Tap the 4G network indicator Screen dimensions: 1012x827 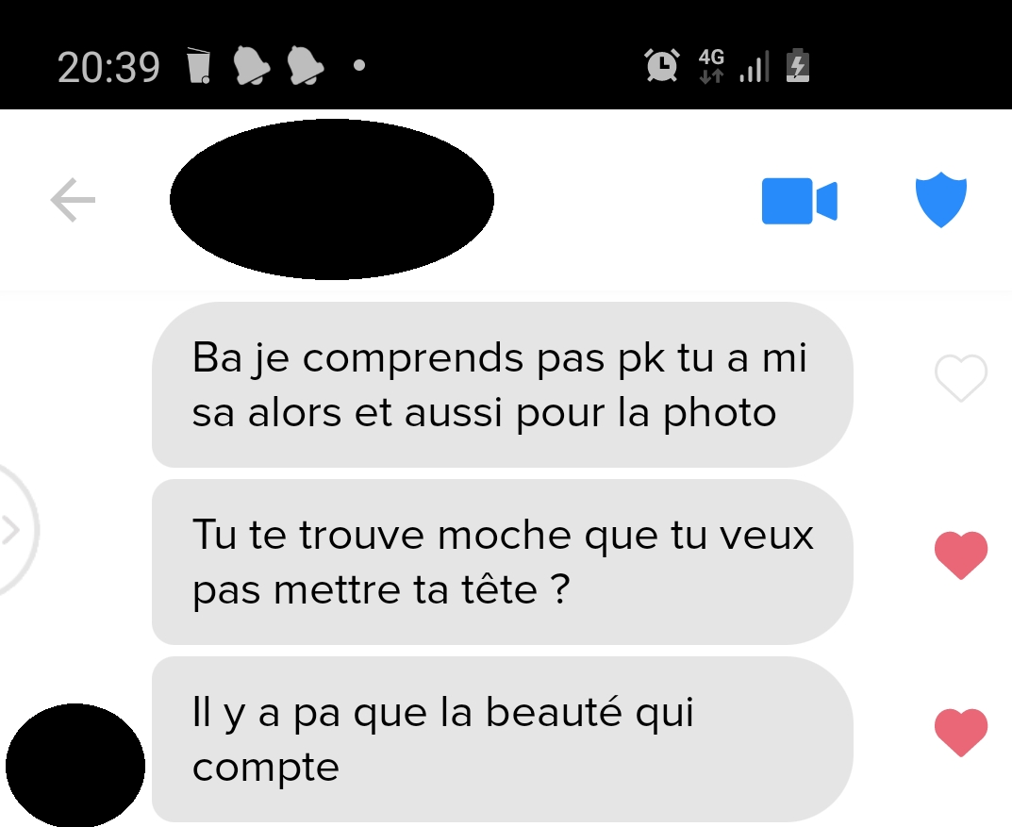pos(711,66)
